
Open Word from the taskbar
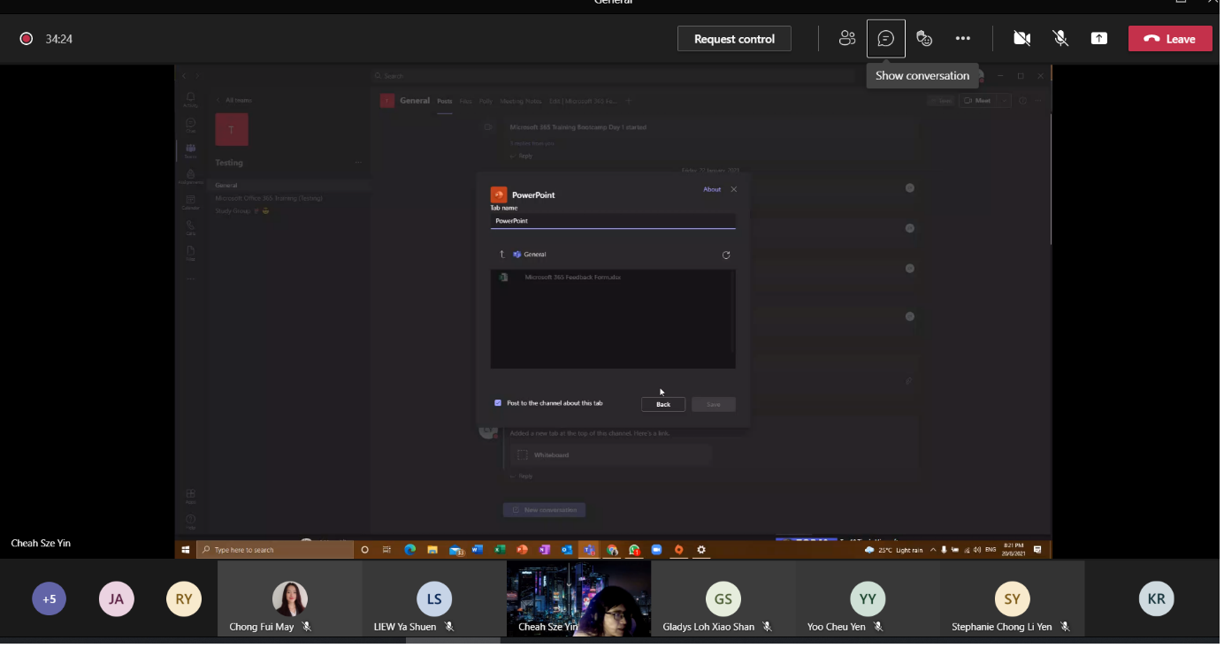(x=478, y=550)
